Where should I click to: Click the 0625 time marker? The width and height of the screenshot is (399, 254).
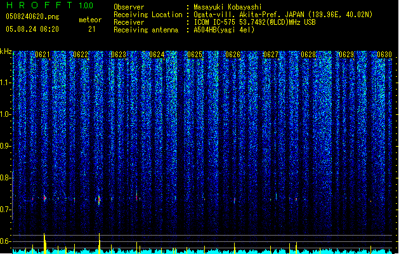pos(195,55)
